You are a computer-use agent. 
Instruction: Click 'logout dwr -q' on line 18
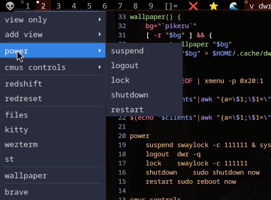[x=173, y=154]
